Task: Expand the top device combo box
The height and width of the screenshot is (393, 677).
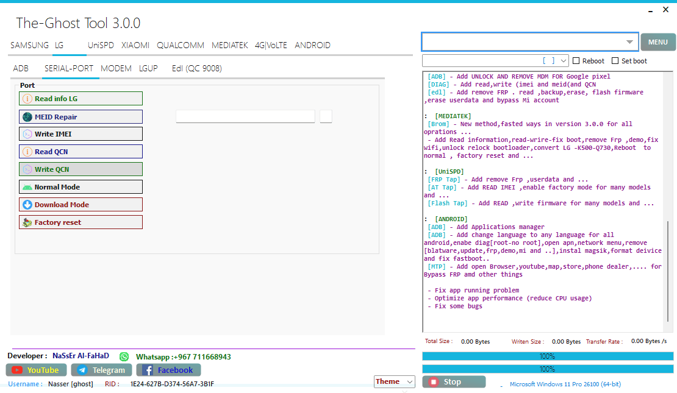Action: click(629, 42)
